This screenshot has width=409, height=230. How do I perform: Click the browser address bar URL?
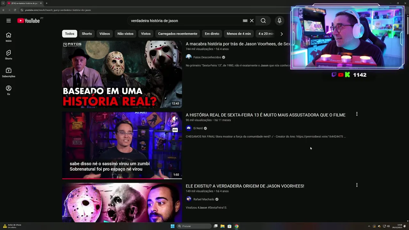pyautogui.click(x=58, y=10)
